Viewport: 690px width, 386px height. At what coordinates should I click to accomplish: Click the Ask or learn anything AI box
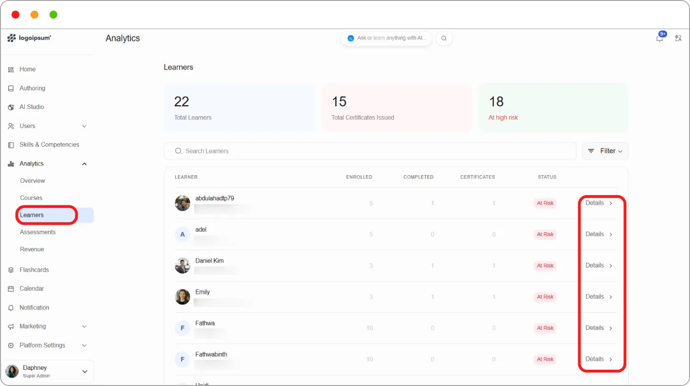pos(386,39)
